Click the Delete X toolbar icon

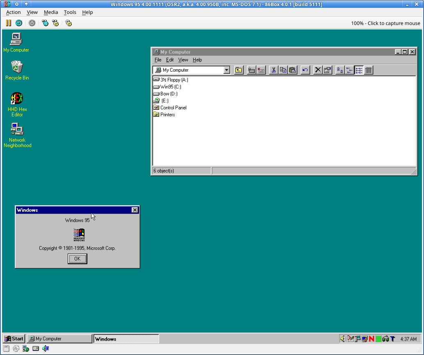click(318, 70)
